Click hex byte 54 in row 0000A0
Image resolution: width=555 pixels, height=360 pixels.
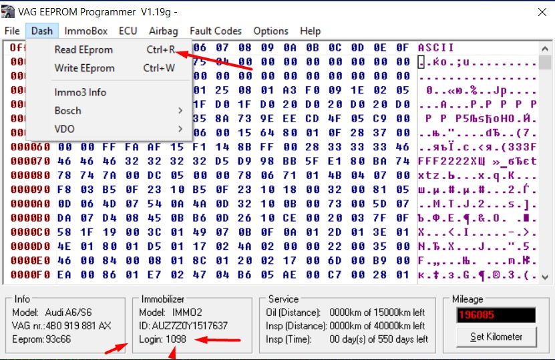pos(154,204)
